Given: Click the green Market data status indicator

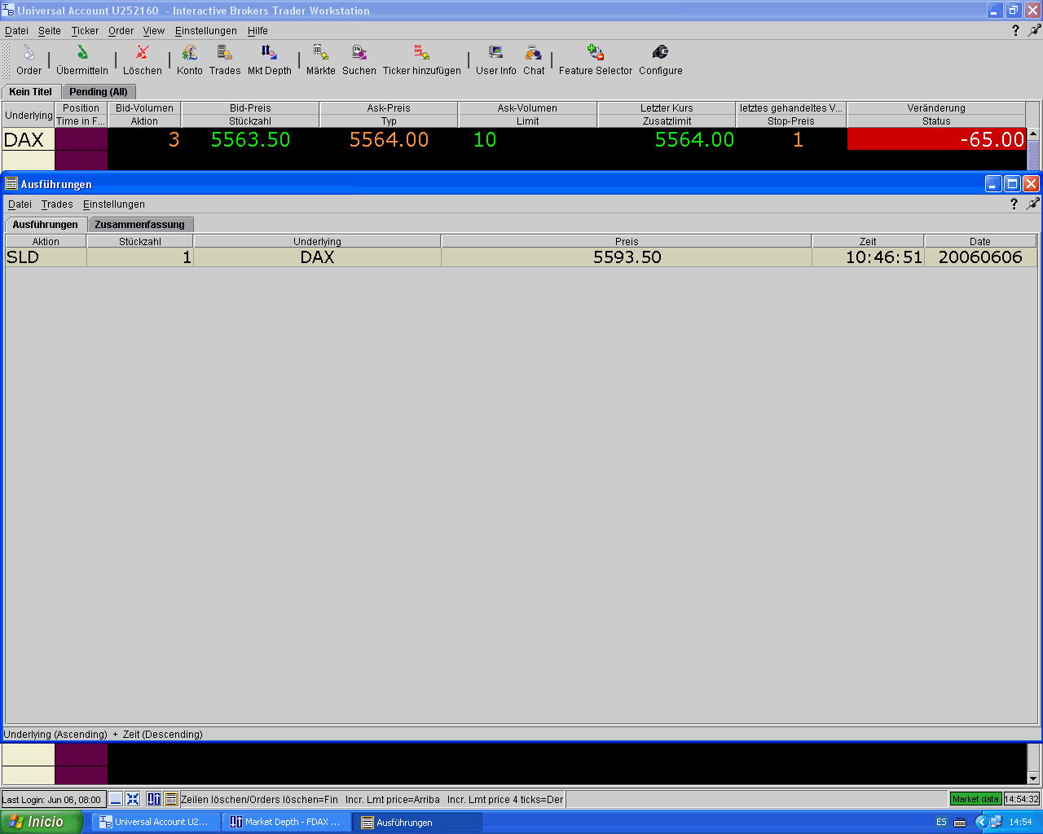Looking at the screenshot, I should [975, 799].
